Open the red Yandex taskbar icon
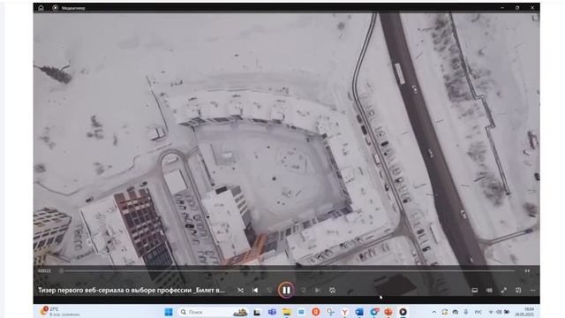 [x=316, y=312]
